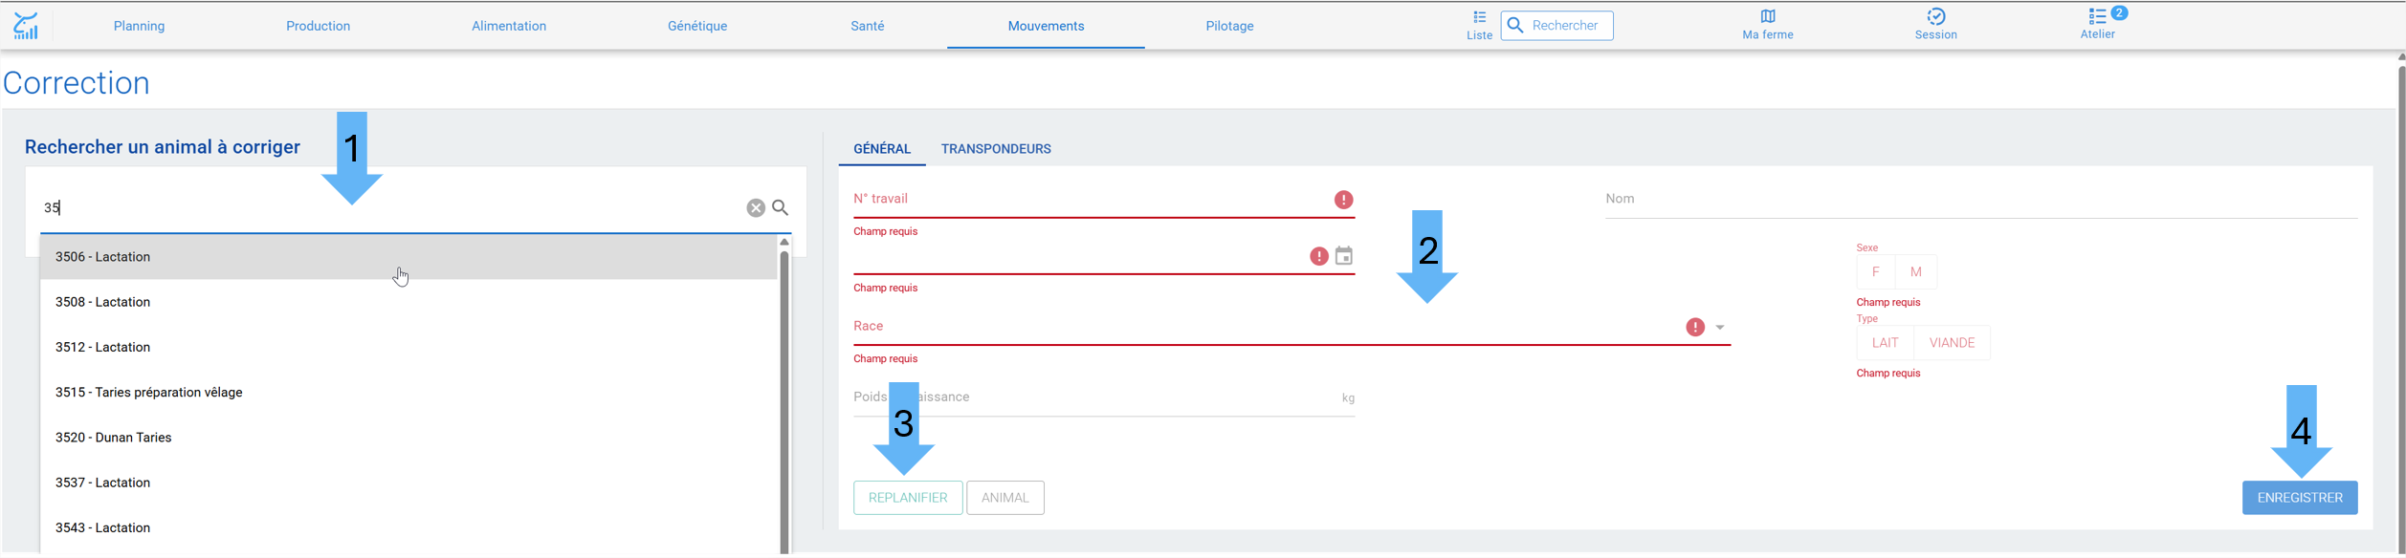The width and height of the screenshot is (2406, 558).
Task: Click the magnifier icon in animal search
Action: tap(781, 208)
